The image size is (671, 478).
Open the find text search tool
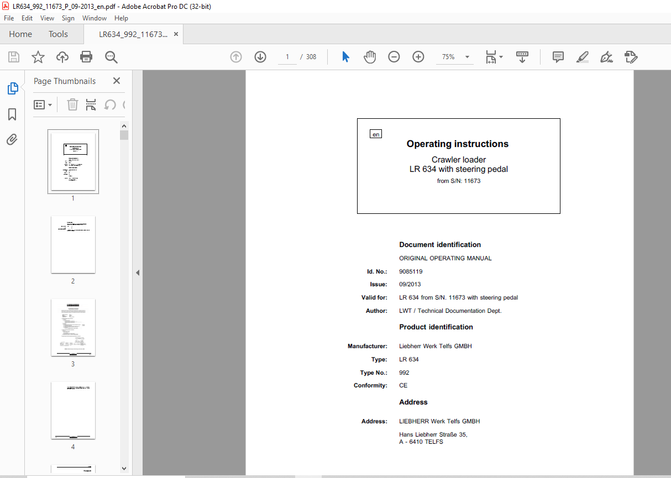(x=111, y=57)
